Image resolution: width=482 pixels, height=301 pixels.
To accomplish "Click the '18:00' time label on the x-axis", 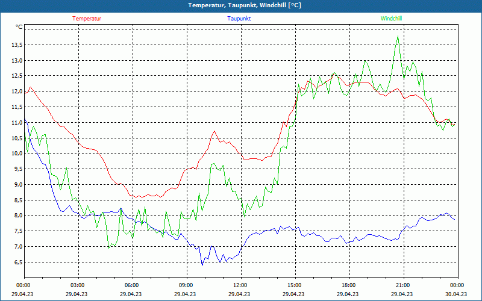I will click(348, 285).
